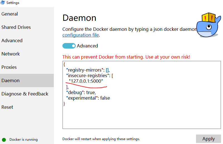Click the Apply button
Image resolution: width=223 pixels, height=144 pixels.
pyautogui.click(x=208, y=139)
